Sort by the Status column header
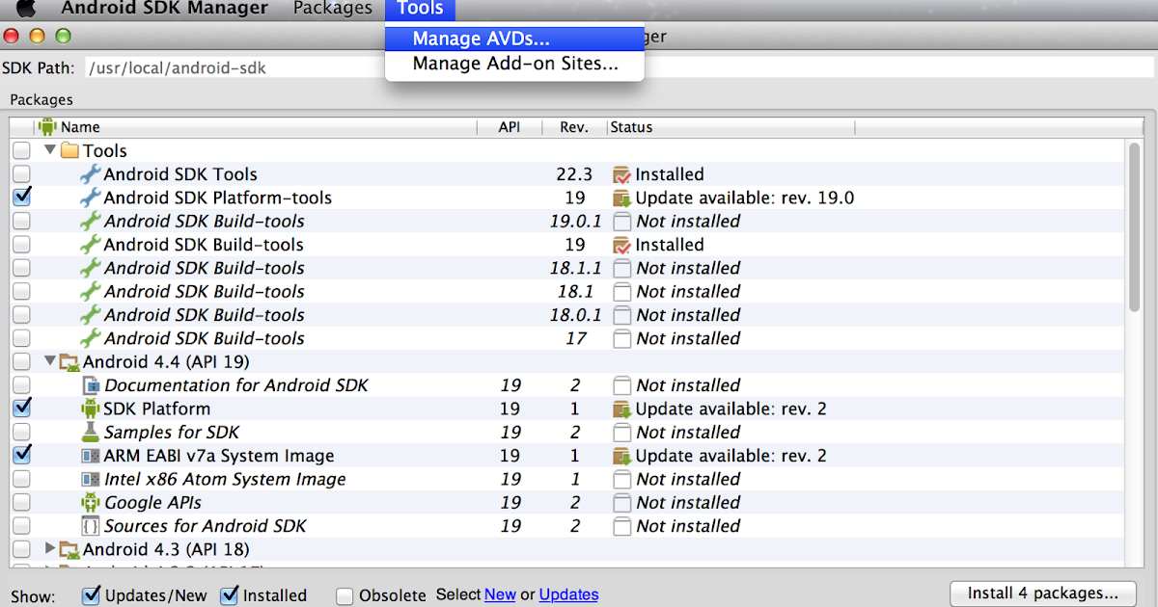This screenshot has width=1158, height=607. 731,127
